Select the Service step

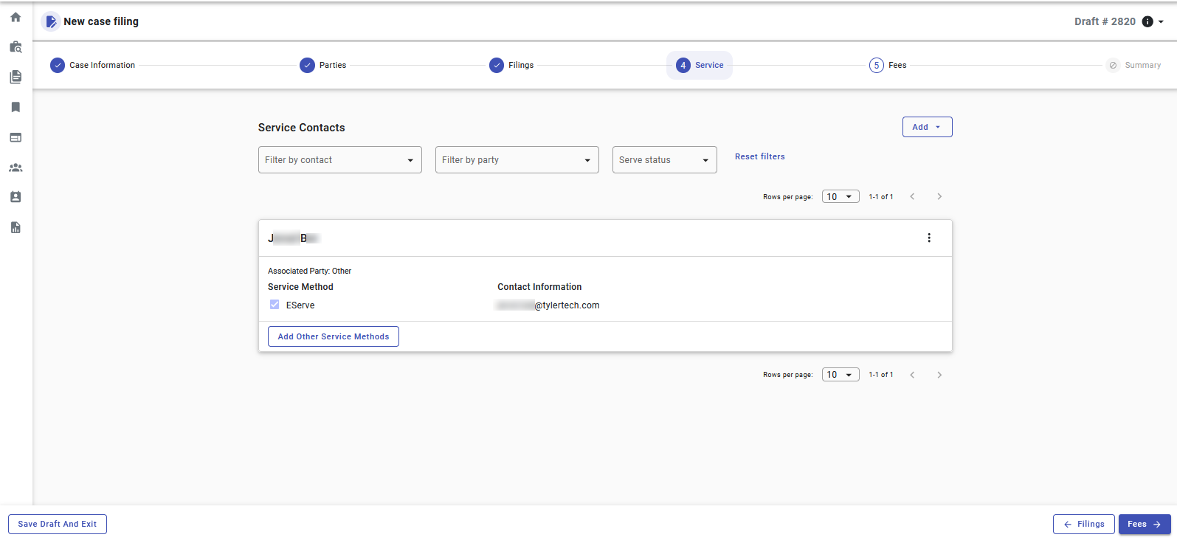tap(700, 65)
